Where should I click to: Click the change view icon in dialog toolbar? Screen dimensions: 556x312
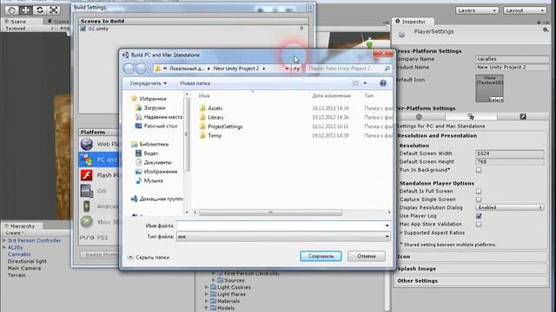tap(355, 83)
